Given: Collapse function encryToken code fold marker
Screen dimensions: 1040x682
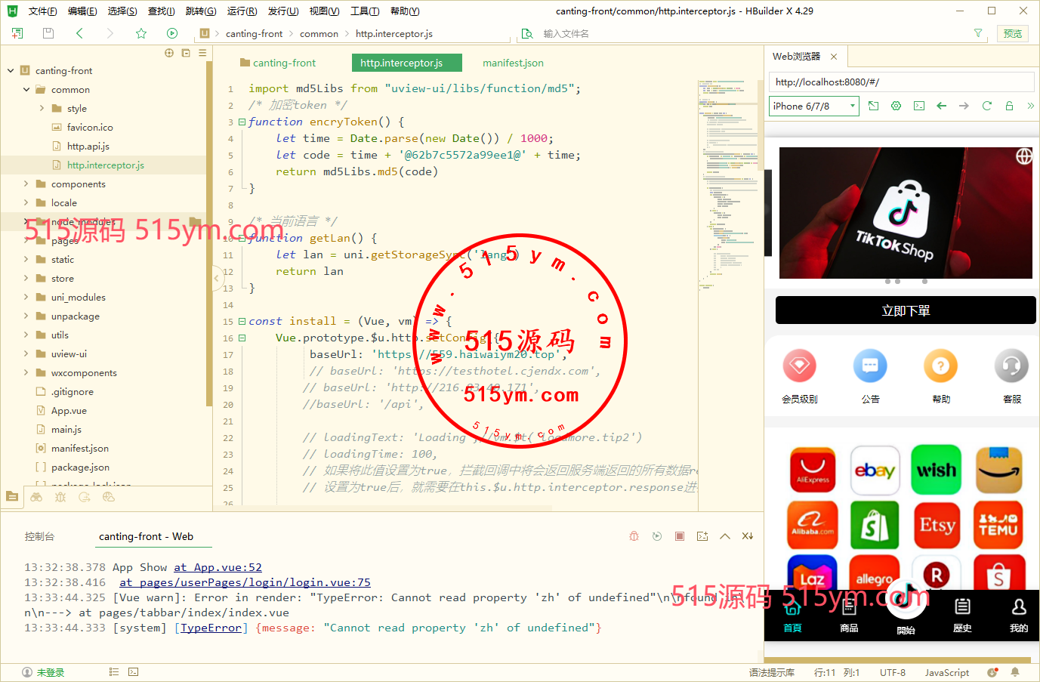Looking at the screenshot, I should tap(242, 122).
